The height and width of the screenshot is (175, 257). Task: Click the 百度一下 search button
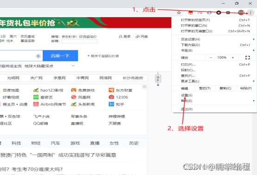[x=60, y=56]
